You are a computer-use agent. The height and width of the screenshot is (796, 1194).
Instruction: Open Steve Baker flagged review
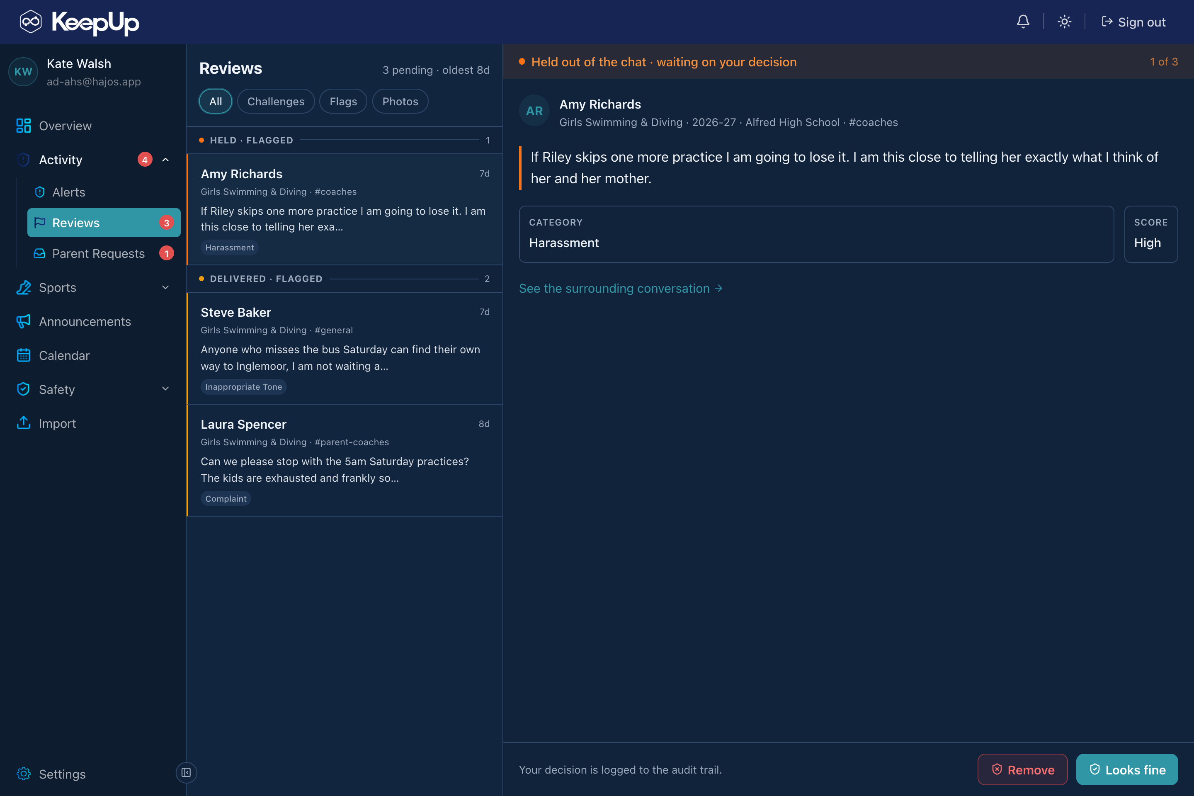coord(345,348)
